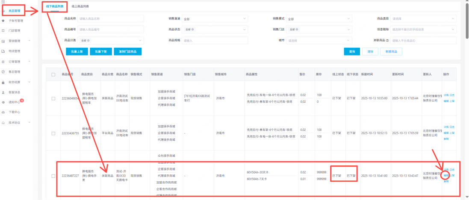Open 售后管理 shield icon in sidebar

point(3,72)
